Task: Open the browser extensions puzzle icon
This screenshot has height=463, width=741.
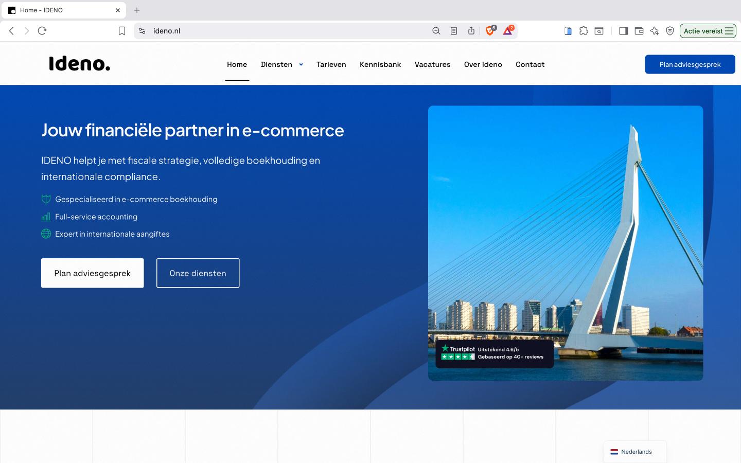Action: pos(584,31)
